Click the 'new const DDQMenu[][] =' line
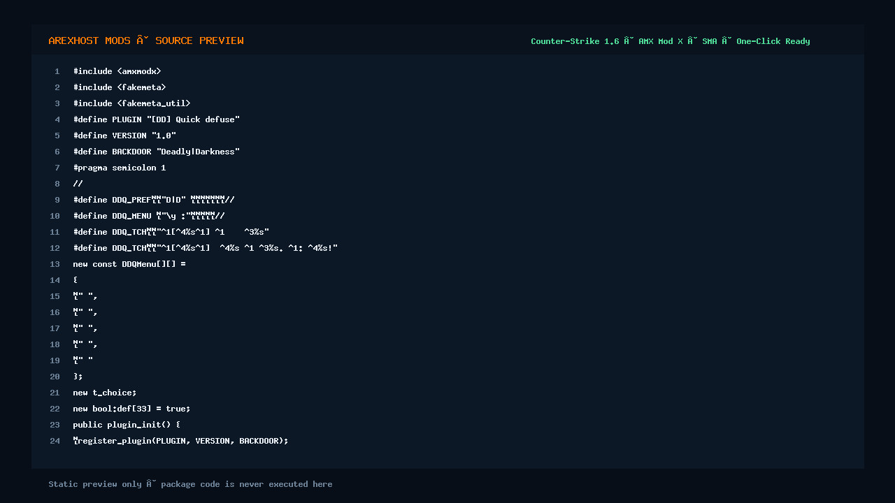 pos(129,264)
